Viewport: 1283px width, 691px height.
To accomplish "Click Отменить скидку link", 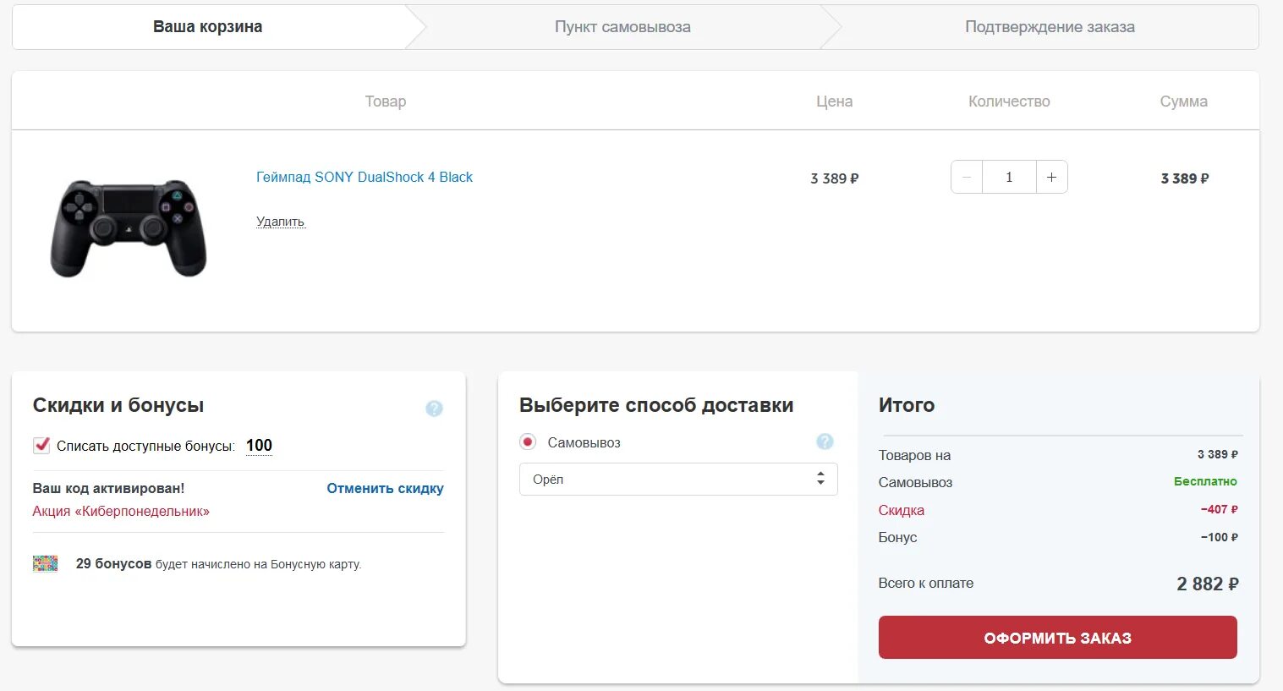I will click(385, 488).
